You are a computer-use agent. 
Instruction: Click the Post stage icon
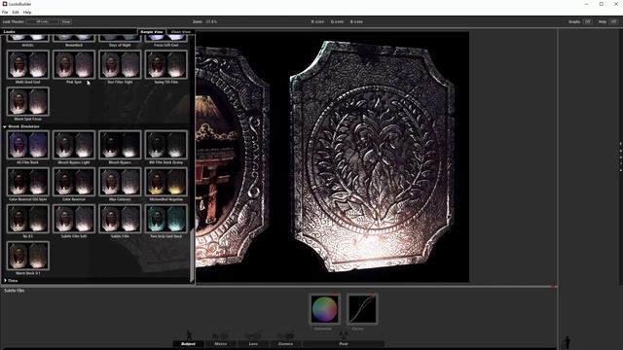(344, 335)
